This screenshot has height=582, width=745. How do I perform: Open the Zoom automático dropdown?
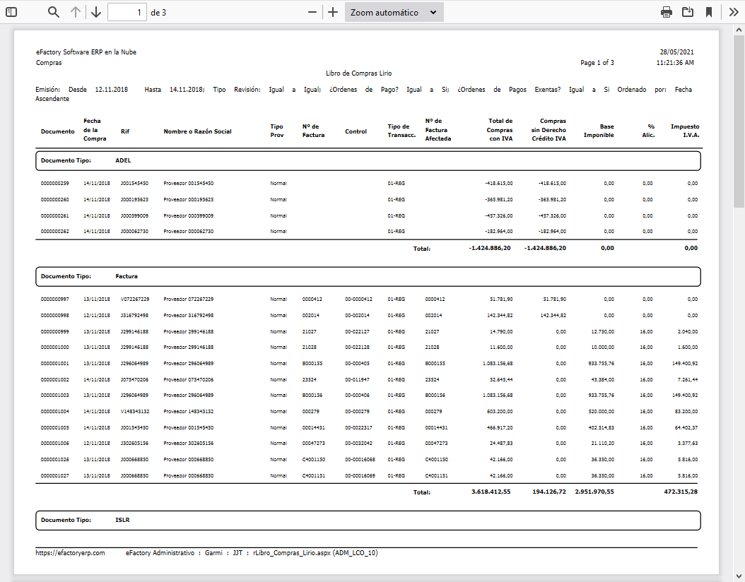point(394,12)
